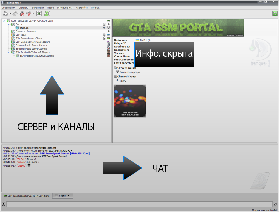Click the SSM TS badge in toolbar corner
The height and width of the screenshot is (212, 279).
(x=275, y=13)
